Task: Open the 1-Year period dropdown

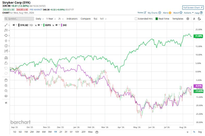Action: [51, 19]
